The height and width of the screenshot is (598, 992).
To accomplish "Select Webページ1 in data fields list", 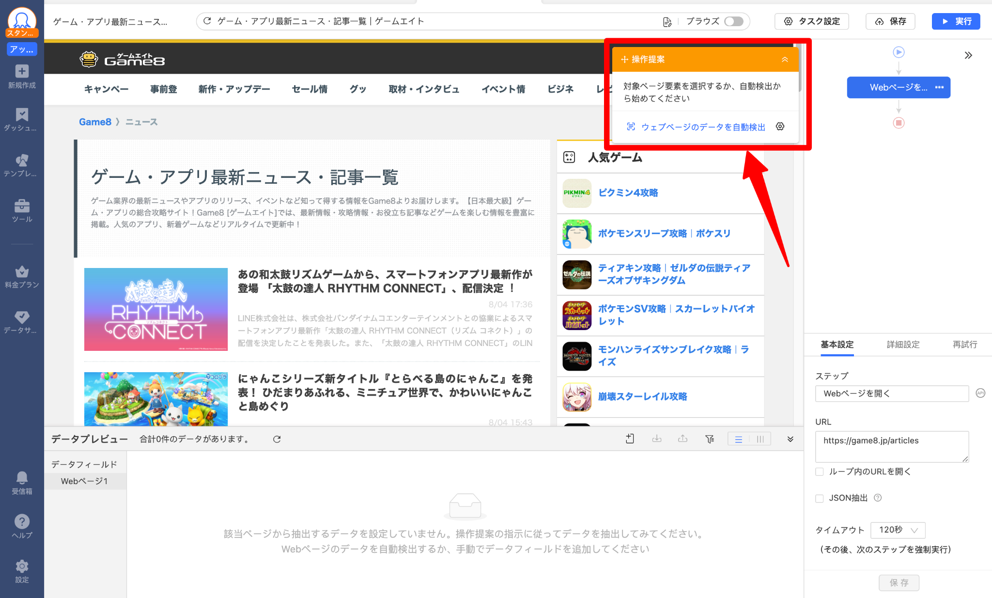I will pyautogui.click(x=85, y=481).
